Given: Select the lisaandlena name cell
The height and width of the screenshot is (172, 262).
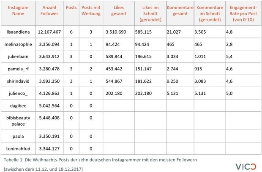Looking at the screenshot, I should (x=18, y=32).
